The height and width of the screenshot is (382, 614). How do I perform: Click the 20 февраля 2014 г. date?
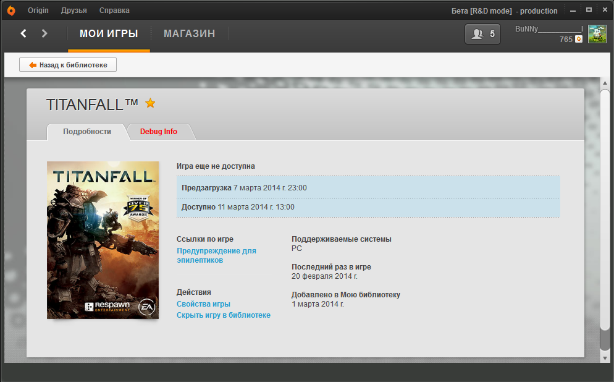tap(324, 276)
